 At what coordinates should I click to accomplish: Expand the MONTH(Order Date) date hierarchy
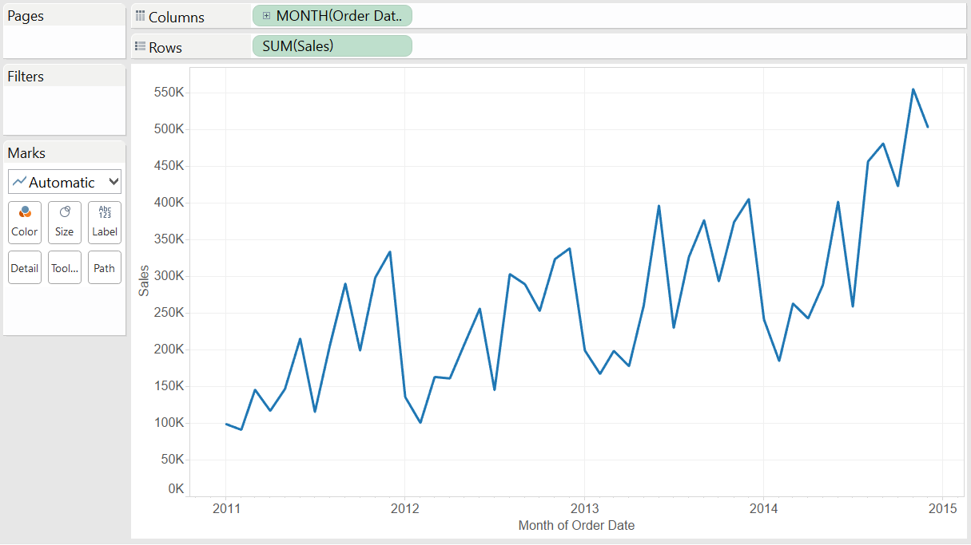(266, 15)
